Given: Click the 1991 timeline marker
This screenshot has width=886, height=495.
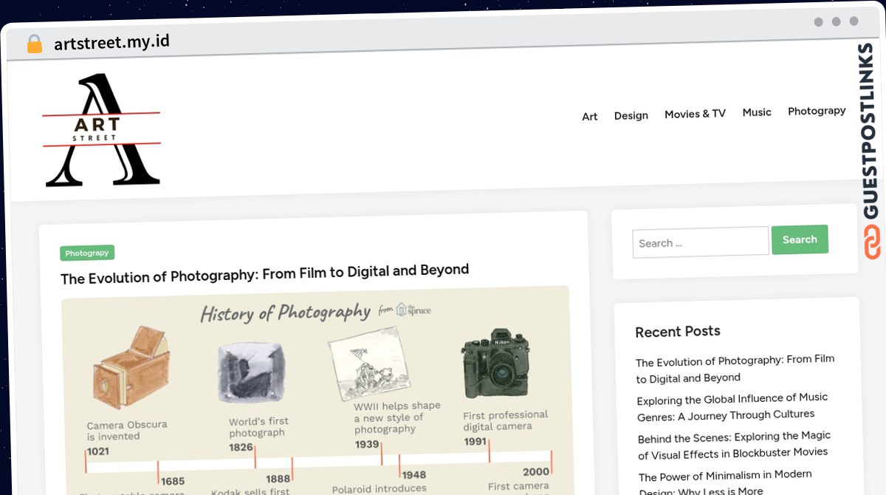Looking at the screenshot, I should tap(475, 442).
